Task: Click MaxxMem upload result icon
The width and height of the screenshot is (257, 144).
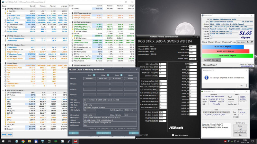Action: click(x=248, y=42)
